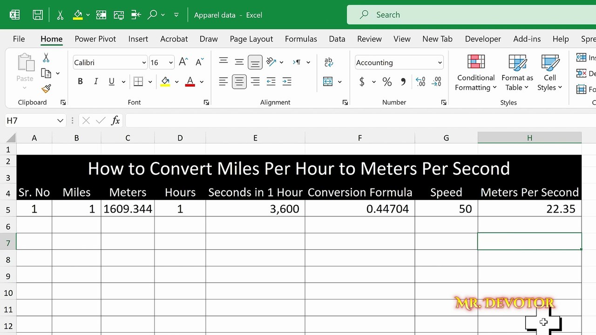This screenshot has height=335, width=596.
Task: Toggle Italic formatting
Action: pyautogui.click(x=96, y=82)
